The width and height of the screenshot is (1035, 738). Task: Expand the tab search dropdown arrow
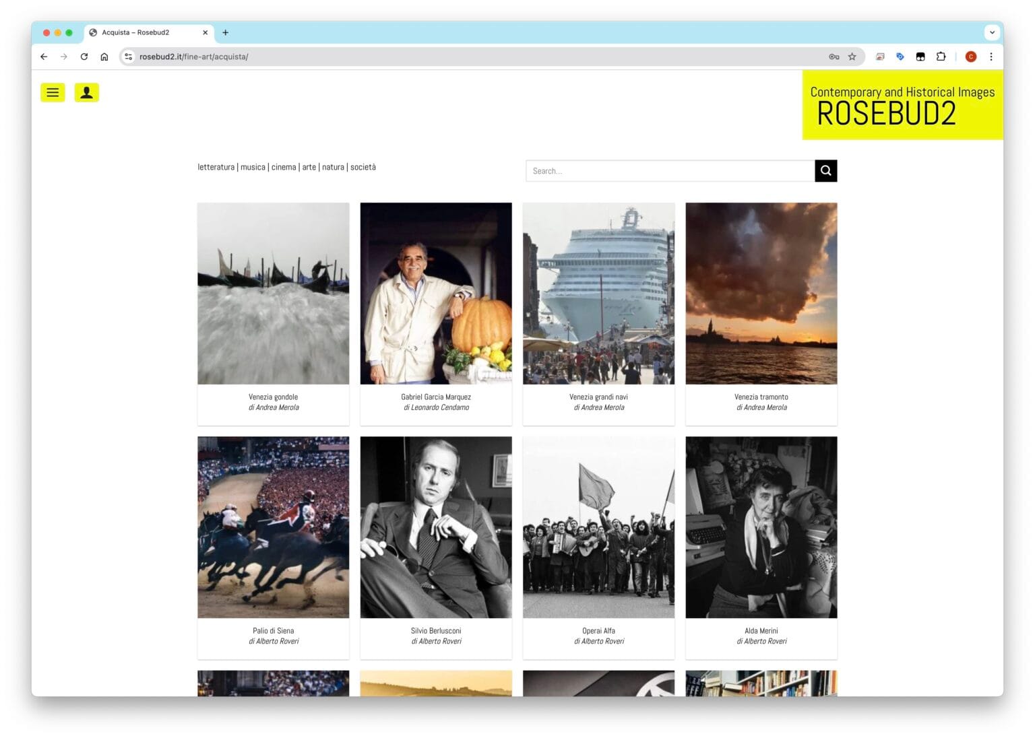click(991, 32)
